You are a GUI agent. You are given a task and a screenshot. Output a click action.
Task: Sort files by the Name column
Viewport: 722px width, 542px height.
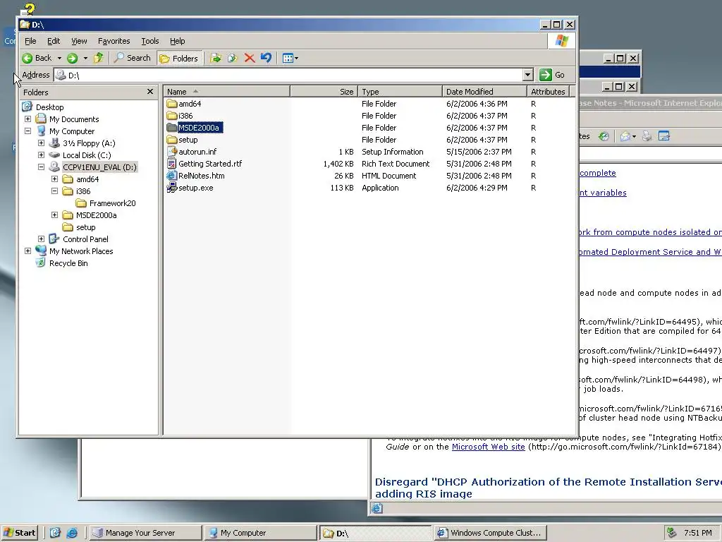coord(227,92)
